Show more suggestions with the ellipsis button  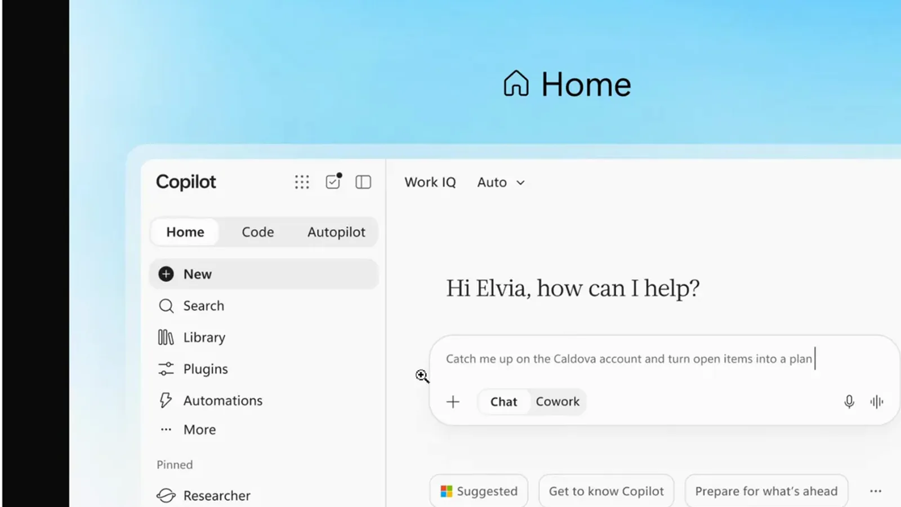pyautogui.click(x=876, y=491)
